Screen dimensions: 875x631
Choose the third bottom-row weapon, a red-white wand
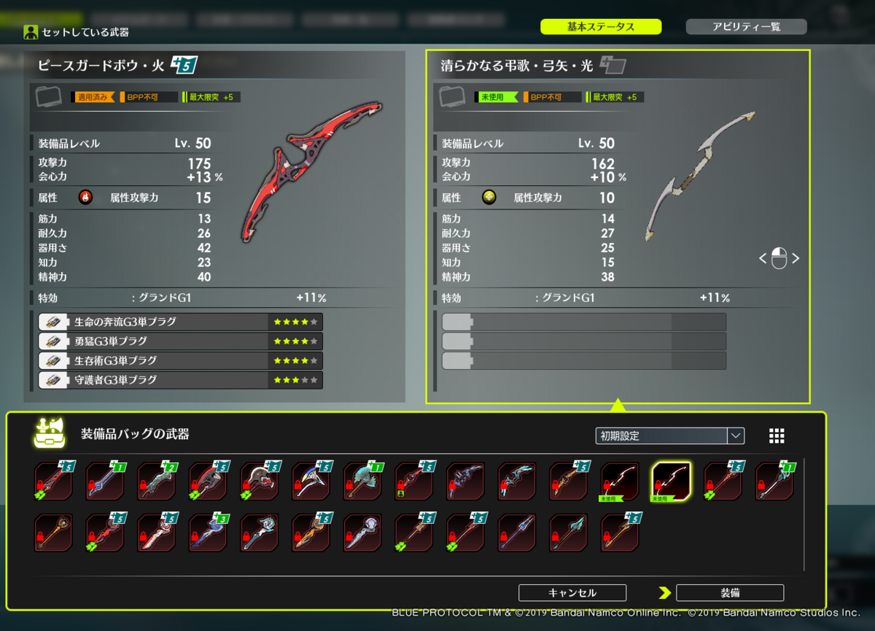point(157,533)
